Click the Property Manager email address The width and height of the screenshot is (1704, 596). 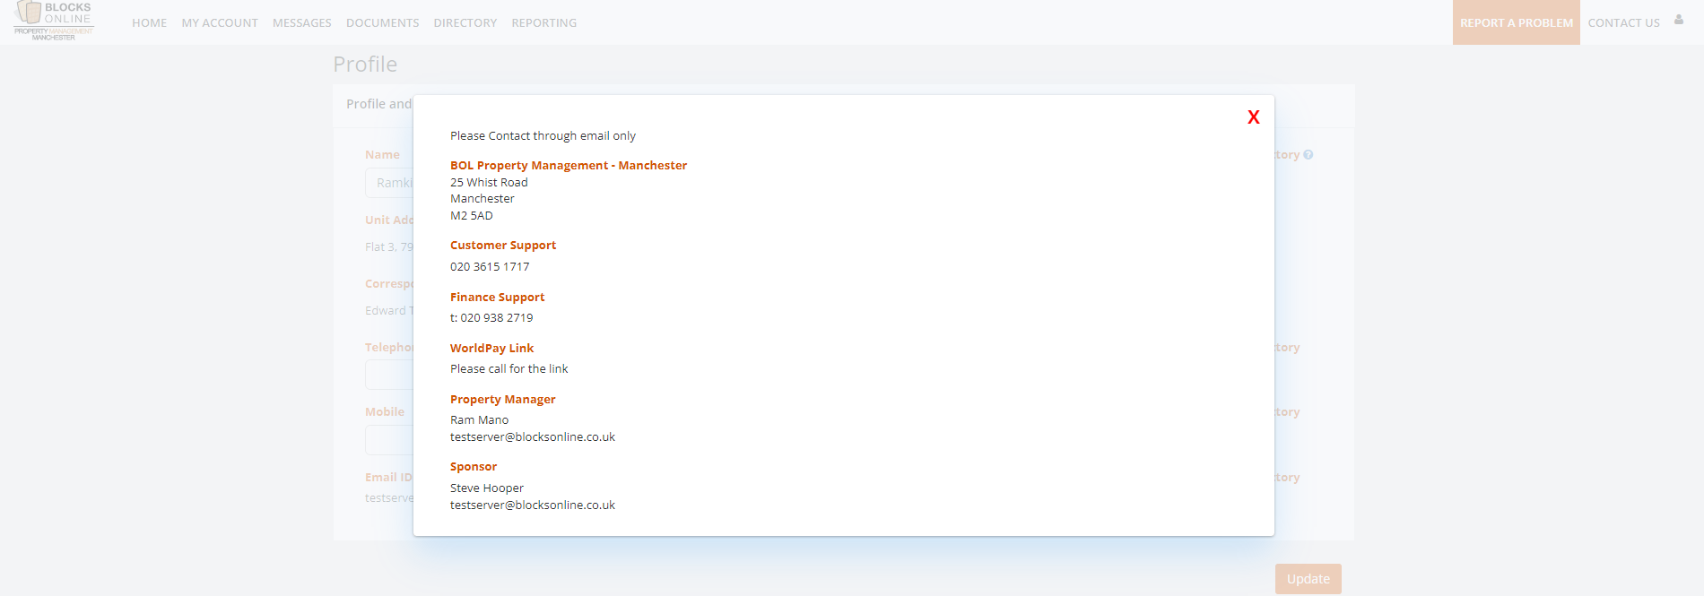[x=533, y=437]
